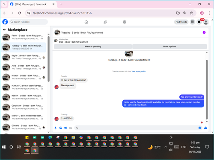Open the Facebook menu grid icon

tap(193, 22)
